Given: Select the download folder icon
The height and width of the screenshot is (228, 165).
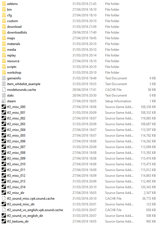Looking at the screenshot, I should (x=4, y=27).
